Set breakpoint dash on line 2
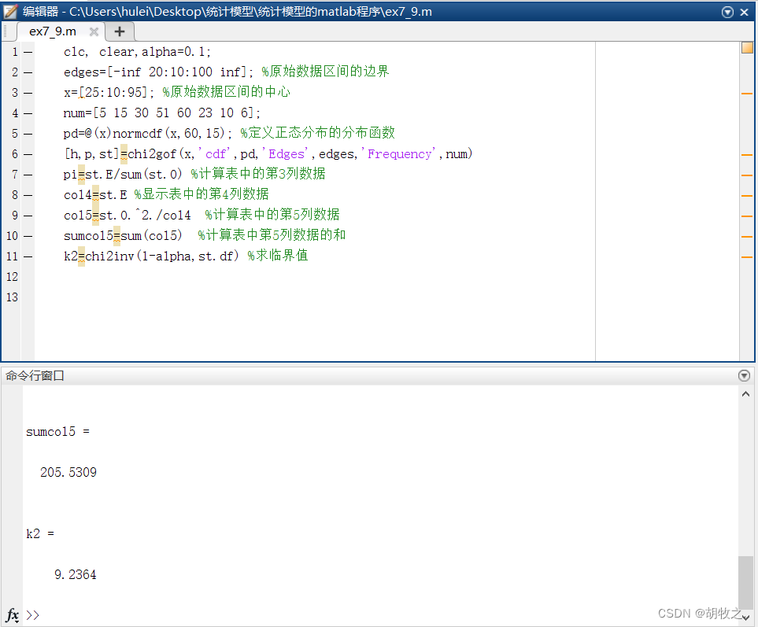Screen dimensions: 758x627 point(28,72)
